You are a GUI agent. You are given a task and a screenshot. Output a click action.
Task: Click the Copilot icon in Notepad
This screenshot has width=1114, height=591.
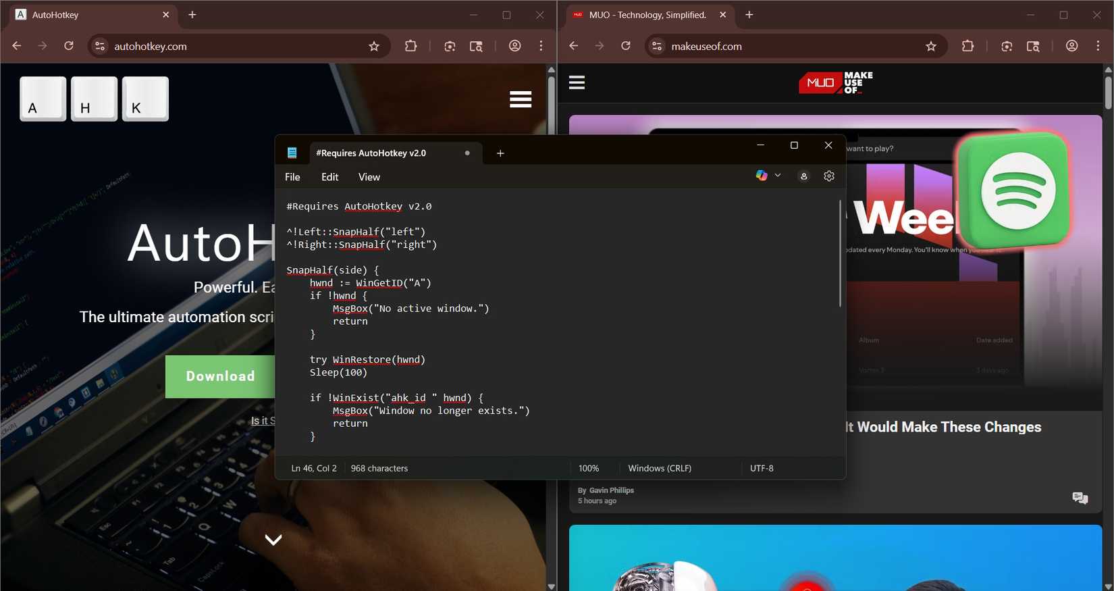[762, 176]
